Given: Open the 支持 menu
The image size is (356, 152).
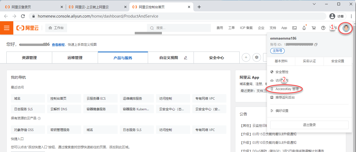Looking at the screenshot, I should coord(273,28).
